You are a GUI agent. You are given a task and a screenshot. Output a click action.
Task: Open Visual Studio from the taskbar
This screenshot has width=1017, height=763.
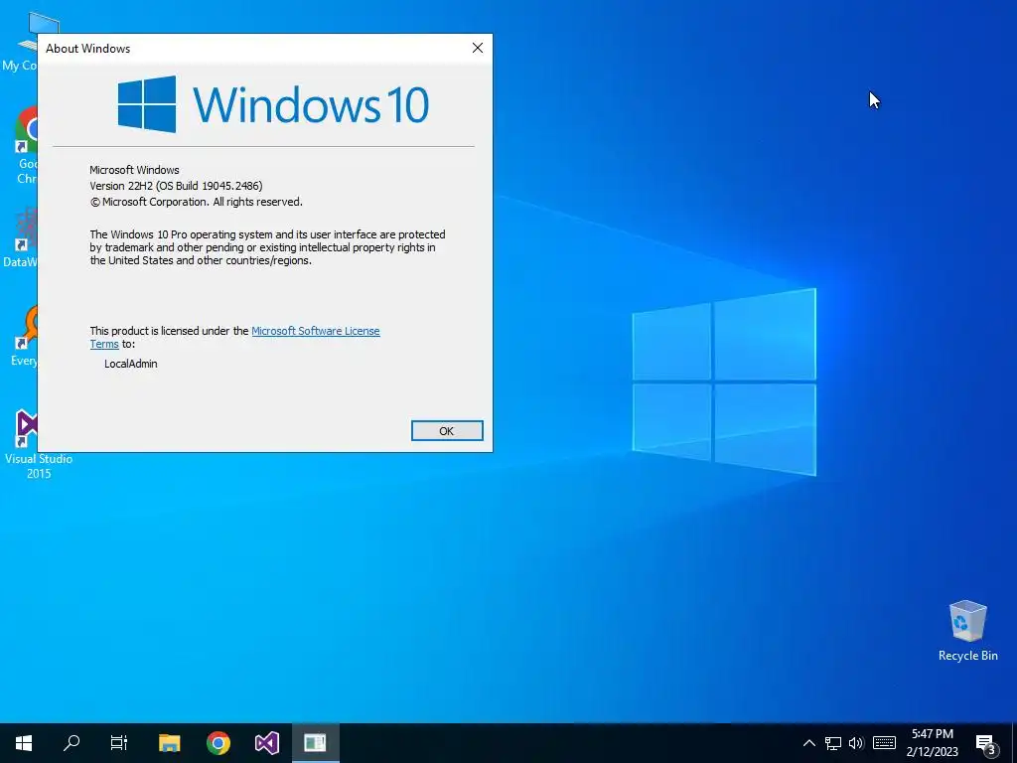click(266, 743)
